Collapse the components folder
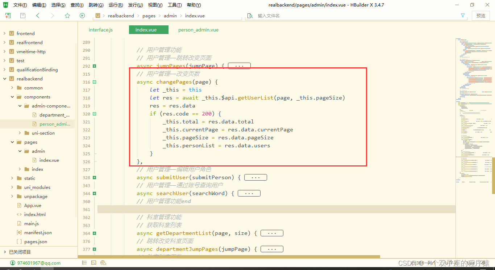The width and height of the screenshot is (495, 270). point(12,97)
